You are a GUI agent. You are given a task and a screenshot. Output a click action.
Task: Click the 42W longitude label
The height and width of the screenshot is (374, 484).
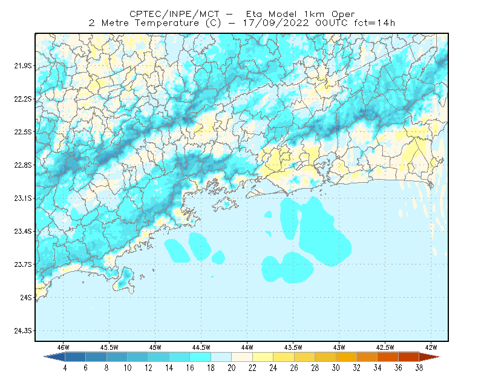(431, 347)
